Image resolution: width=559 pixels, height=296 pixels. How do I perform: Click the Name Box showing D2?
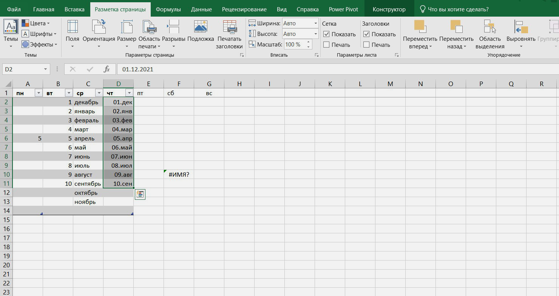click(x=23, y=69)
